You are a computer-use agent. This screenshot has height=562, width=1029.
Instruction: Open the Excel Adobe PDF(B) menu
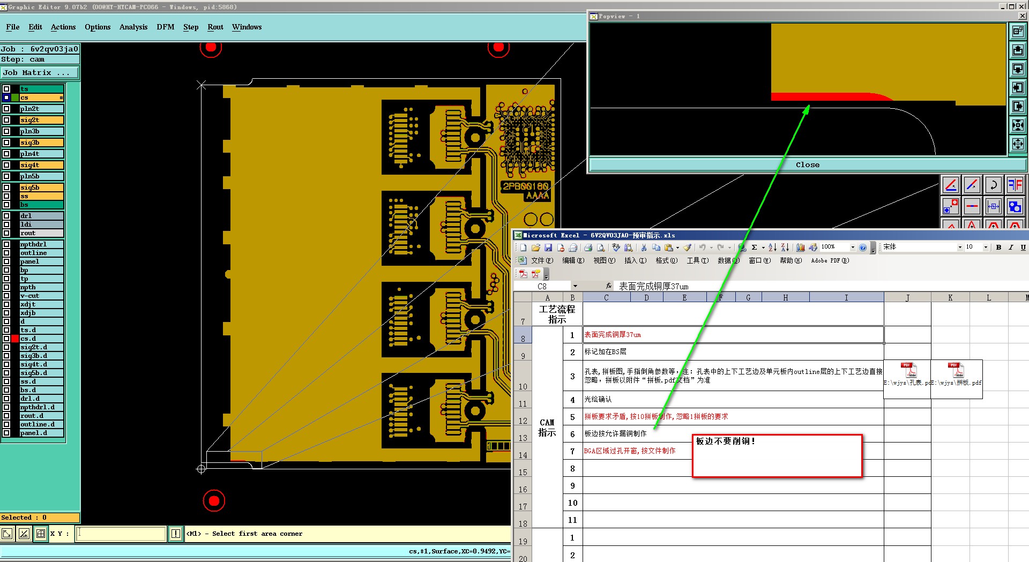pyautogui.click(x=830, y=261)
